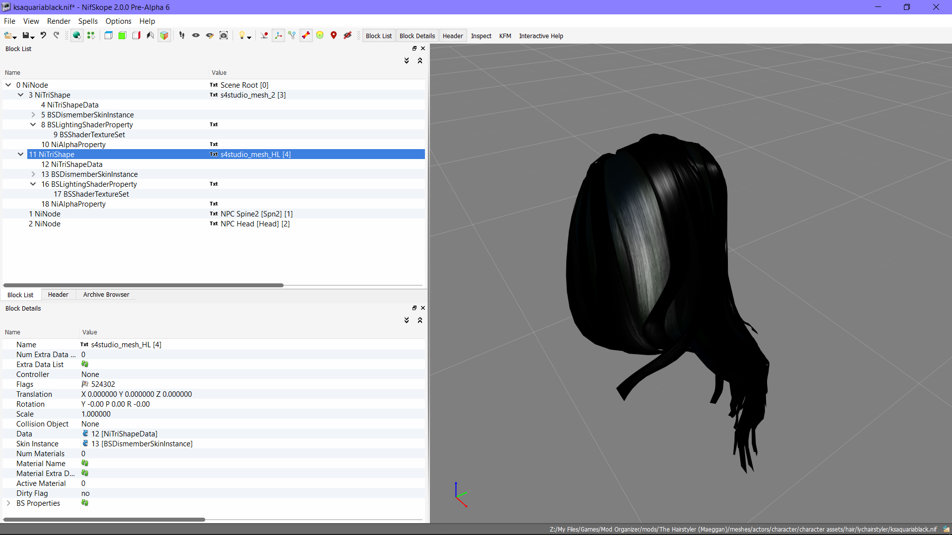This screenshot has width=952, height=535.
Task: Switch to the Archive Browser tab
Action: click(x=106, y=294)
